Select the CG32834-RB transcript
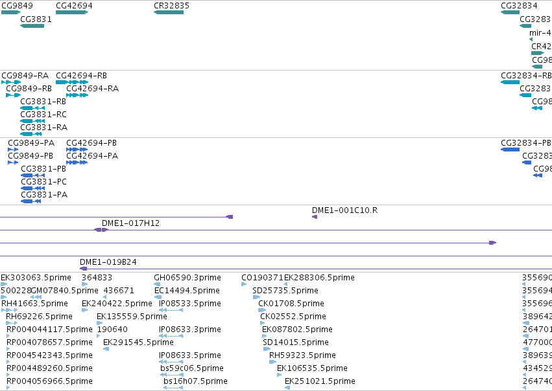The width and height of the screenshot is (552, 391). coord(510,82)
